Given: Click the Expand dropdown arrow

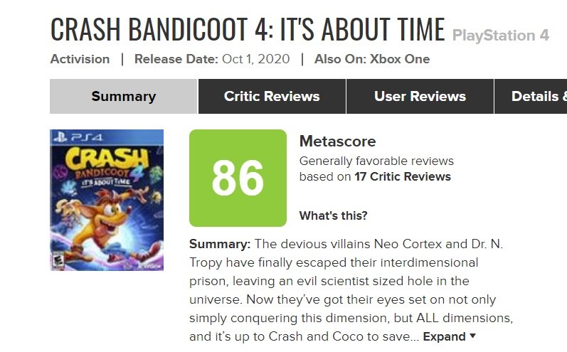Looking at the screenshot, I should 473,336.
